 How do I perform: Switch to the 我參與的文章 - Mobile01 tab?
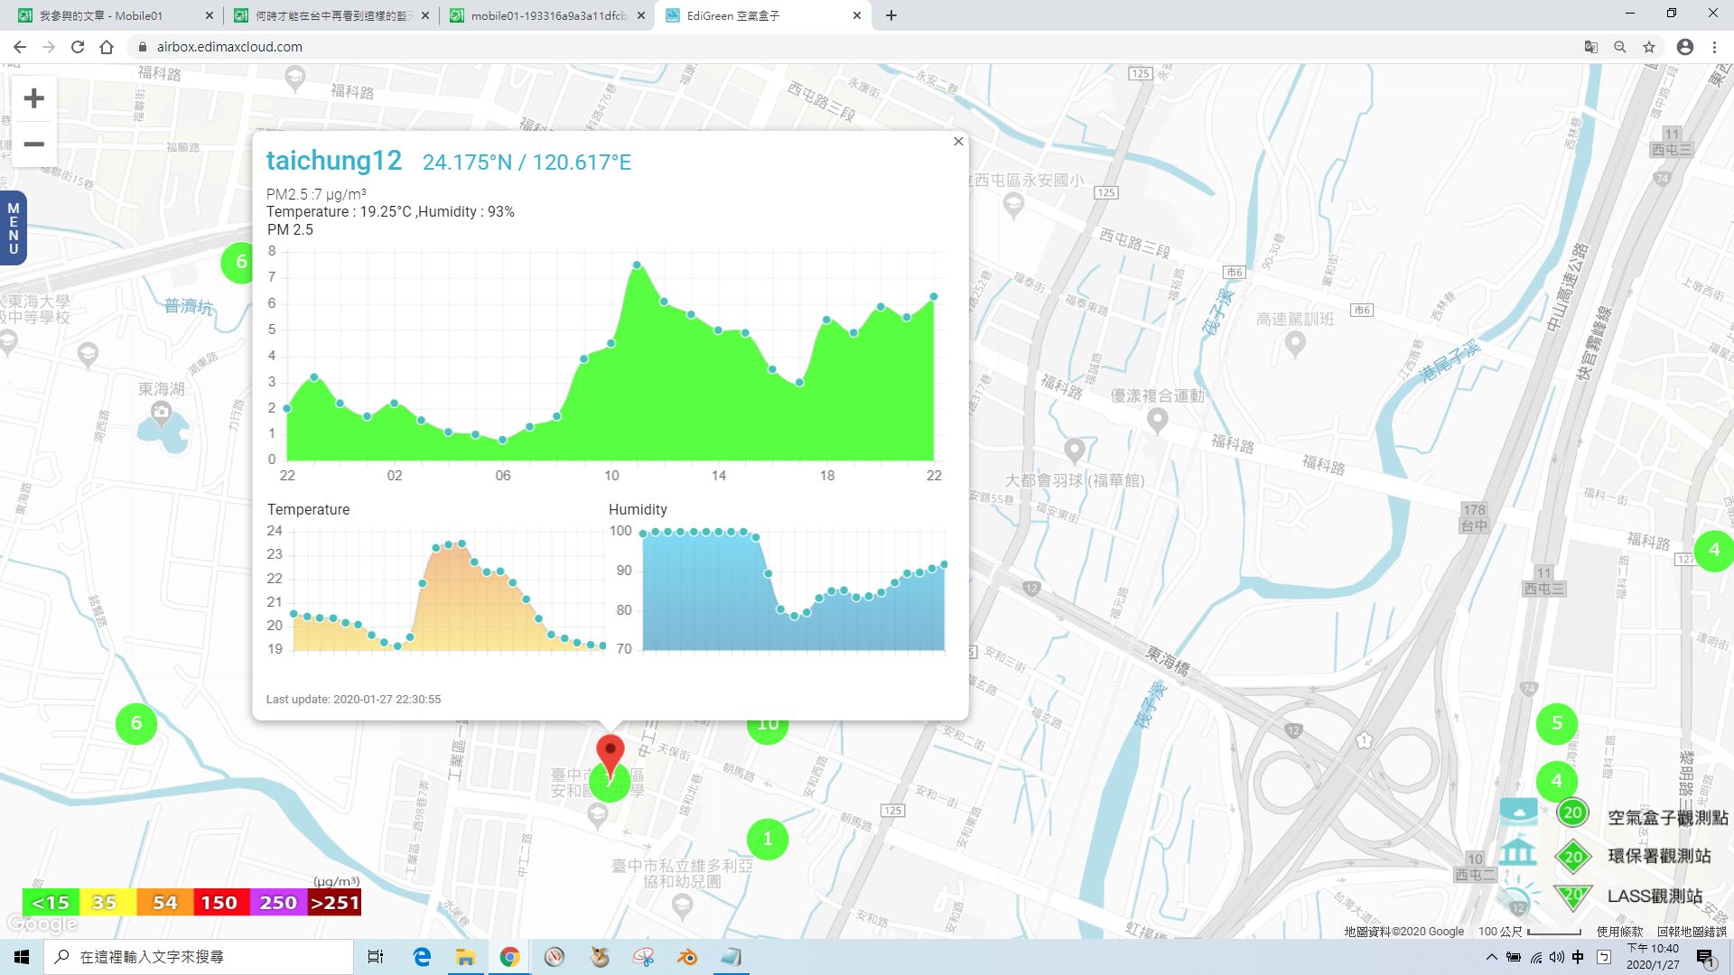[x=116, y=15]
